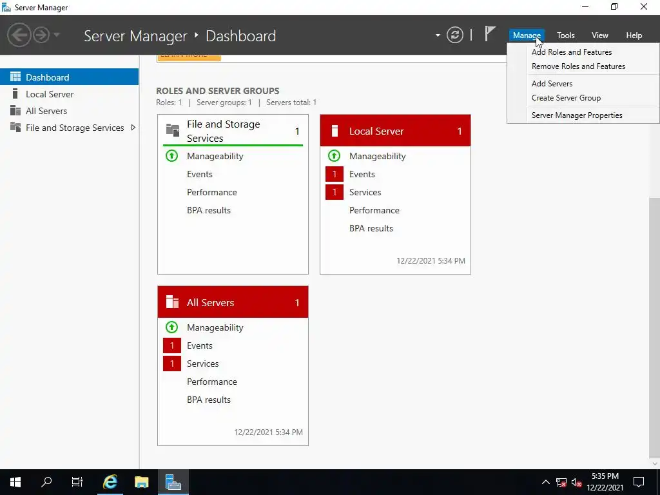The image size is (660, 495).
Task: Click the Local Server icon in sidebar
Action: [15, 93]
